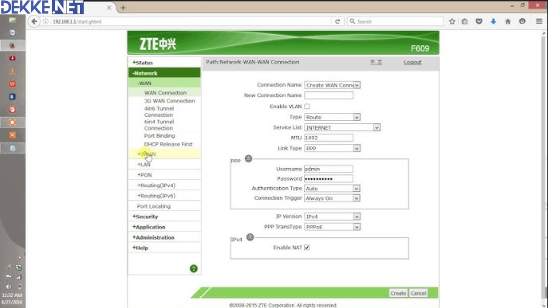This screenshot has height=308, width=548.
Task: Switch language with the 中文 link
Action: (376, 62)
